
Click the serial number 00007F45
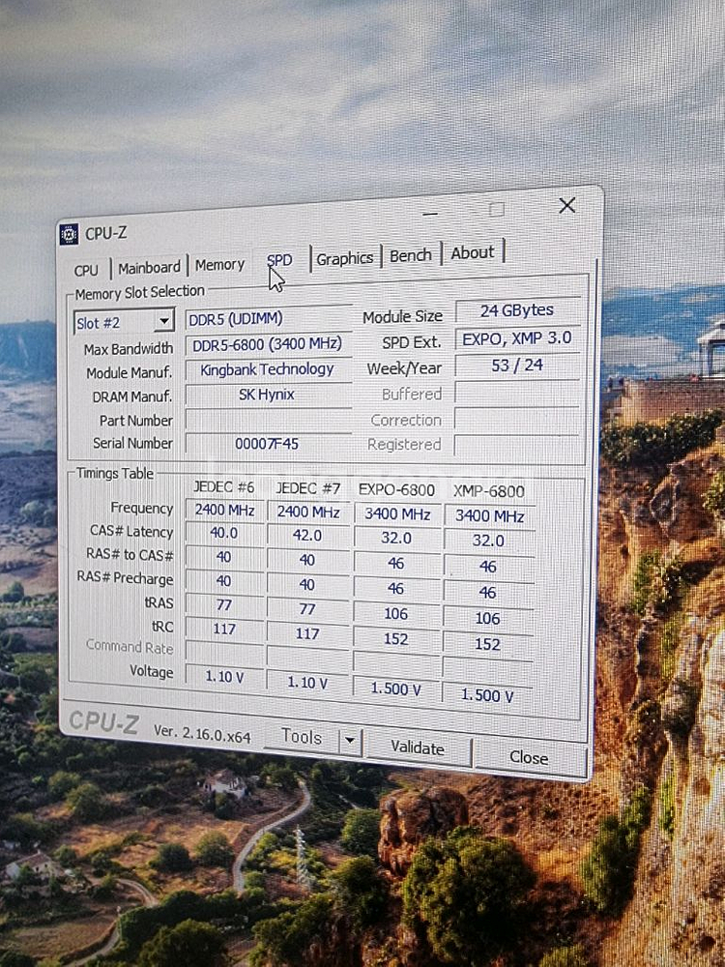pos(268,444)
